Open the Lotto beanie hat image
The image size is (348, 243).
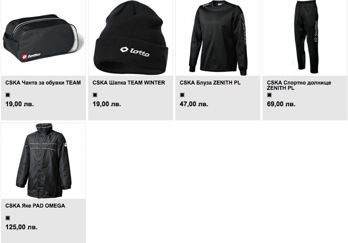131,38
